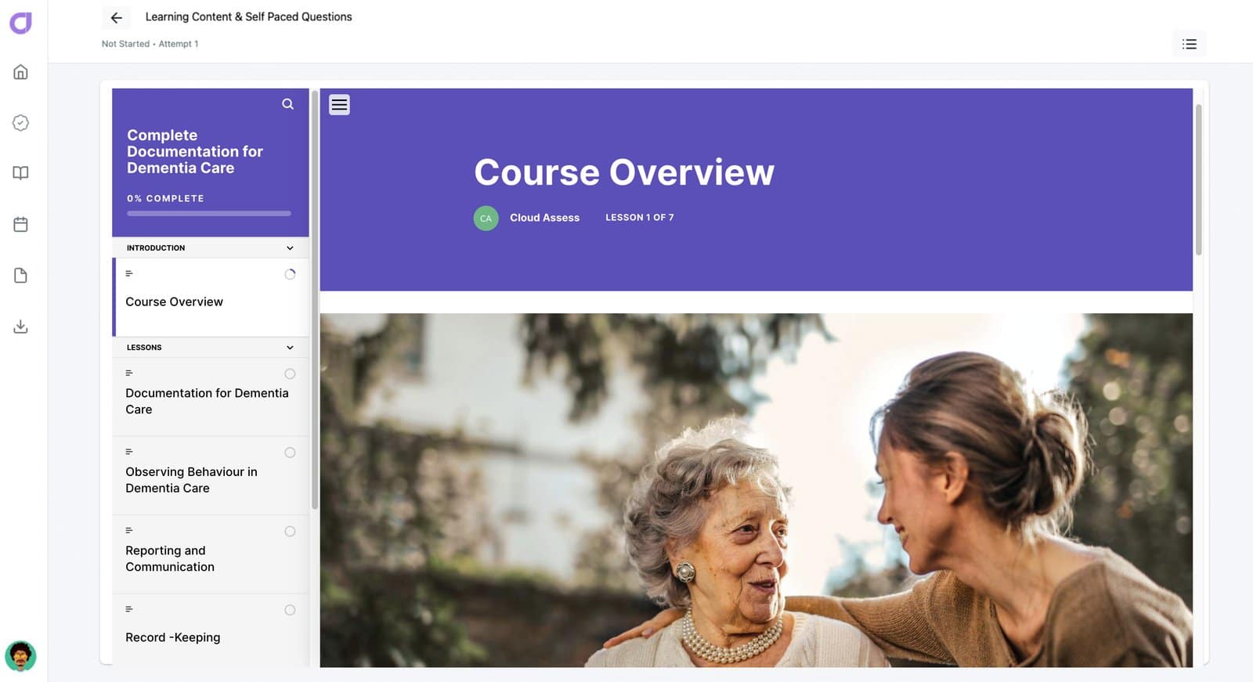Click completion circle for Documentation for Dementia Care
Viewport: 1253px width, 682px height.
(x=290, y=374)
